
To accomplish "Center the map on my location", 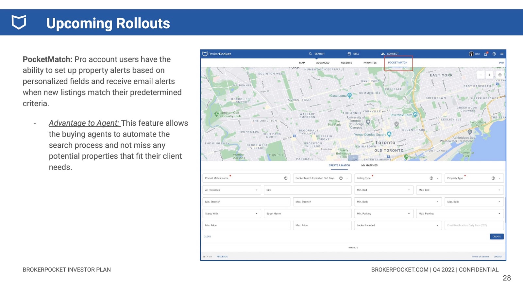I will click(500, 75).
